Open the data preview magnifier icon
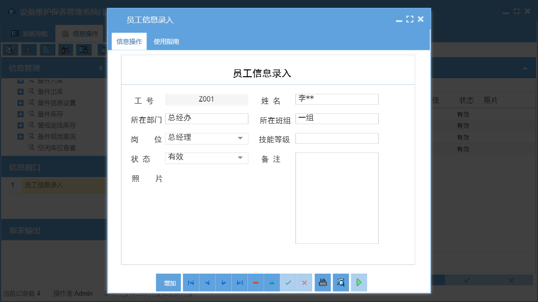Viewport: 538px width, 302px height. (x=341, y=282)
